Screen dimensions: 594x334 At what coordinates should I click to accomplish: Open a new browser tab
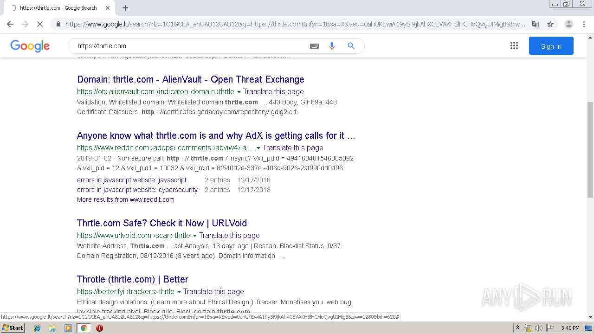point(125,8)
